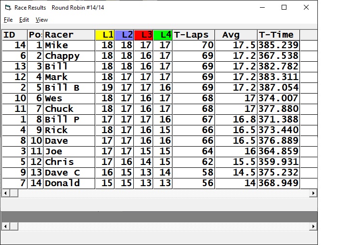Click the green L4 lane header

point(163,35)
